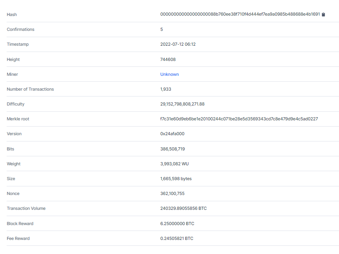Viewport: 339px width, 254px height.
Task: Click the Merkle root label
Action: pyautogui.click(x=18, y=119)
